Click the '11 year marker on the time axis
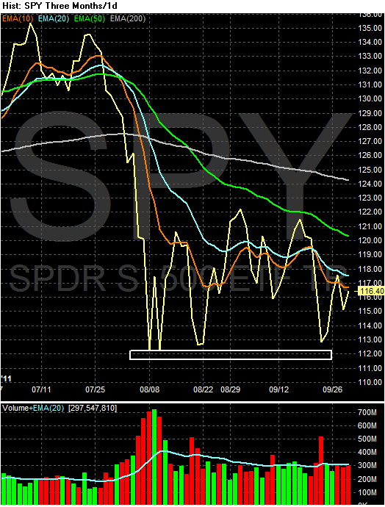Screen dimensions: 385x507 (6, 378)
